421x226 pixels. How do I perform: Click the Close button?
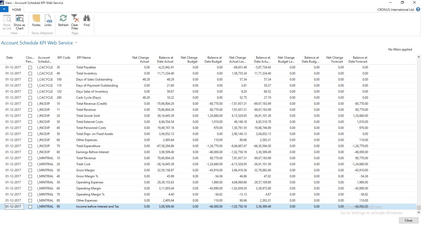pyautogui.click(x=408, y=220)
